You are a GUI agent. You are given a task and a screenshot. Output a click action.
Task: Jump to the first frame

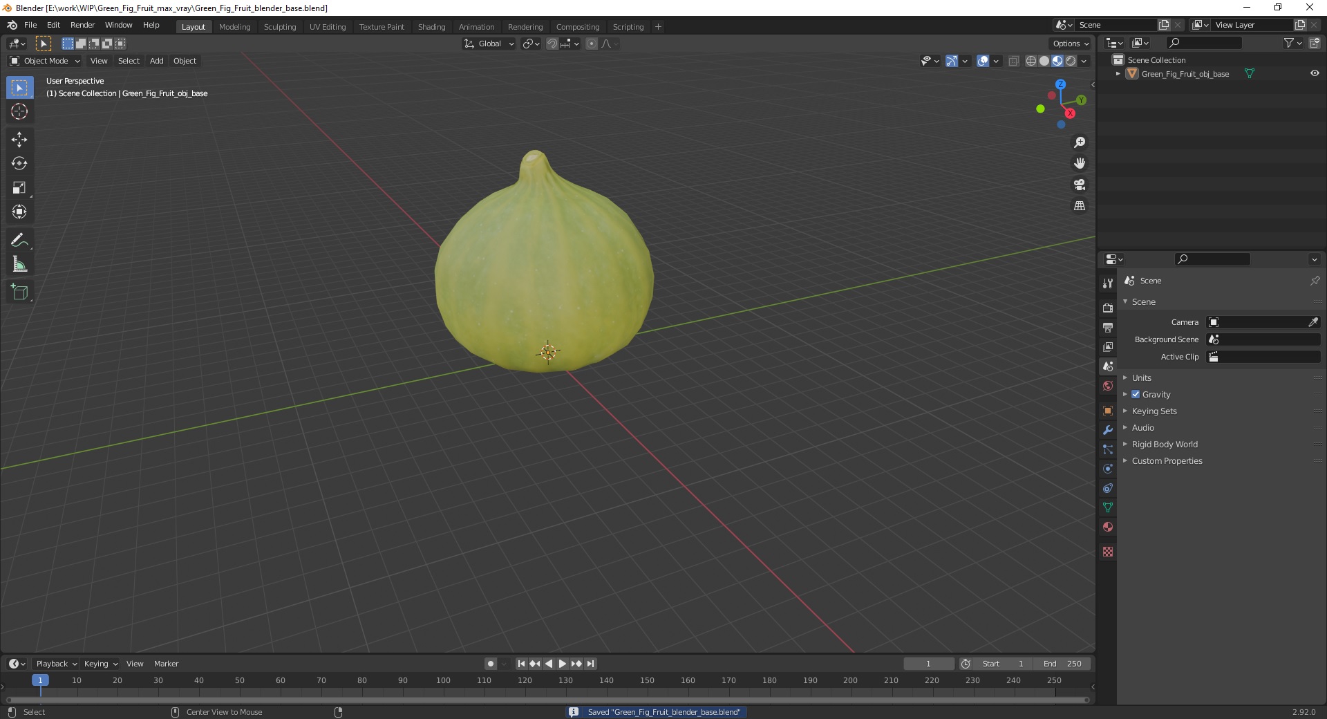click(x=521, y=664)
